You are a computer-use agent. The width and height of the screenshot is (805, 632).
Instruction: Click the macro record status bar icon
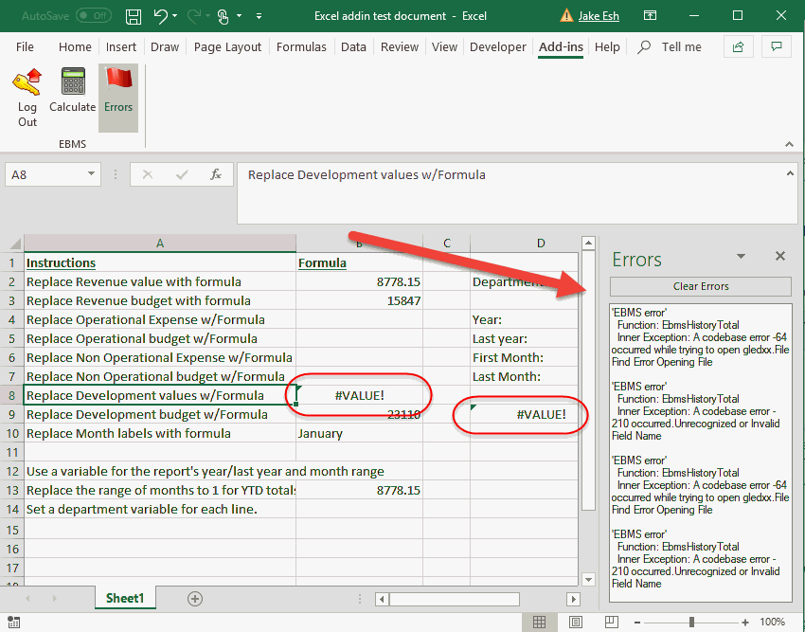click(x=14, y=623)
